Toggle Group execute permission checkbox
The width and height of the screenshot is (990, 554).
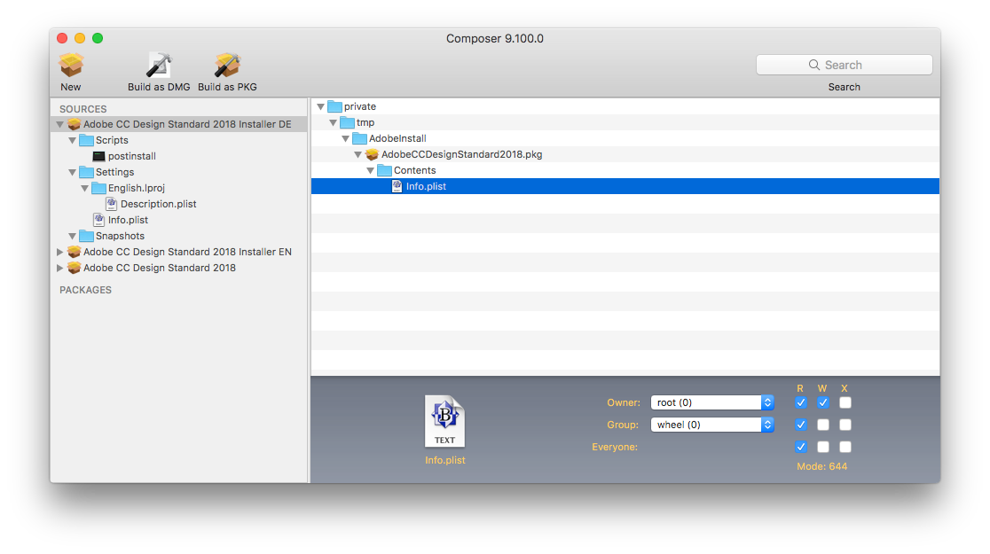click(x=845, y=425)
